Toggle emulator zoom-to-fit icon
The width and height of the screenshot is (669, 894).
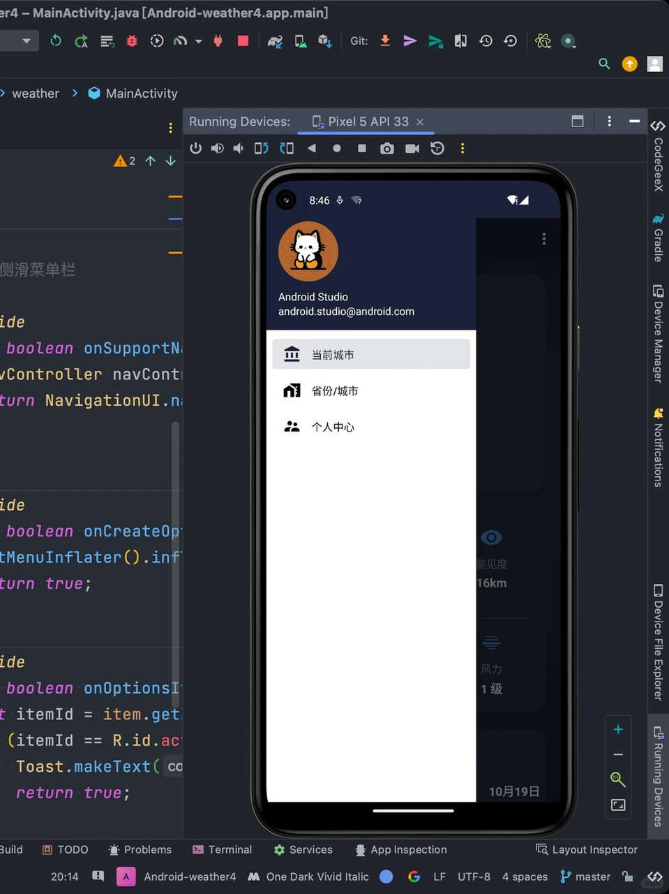click(x=618, y=805)
